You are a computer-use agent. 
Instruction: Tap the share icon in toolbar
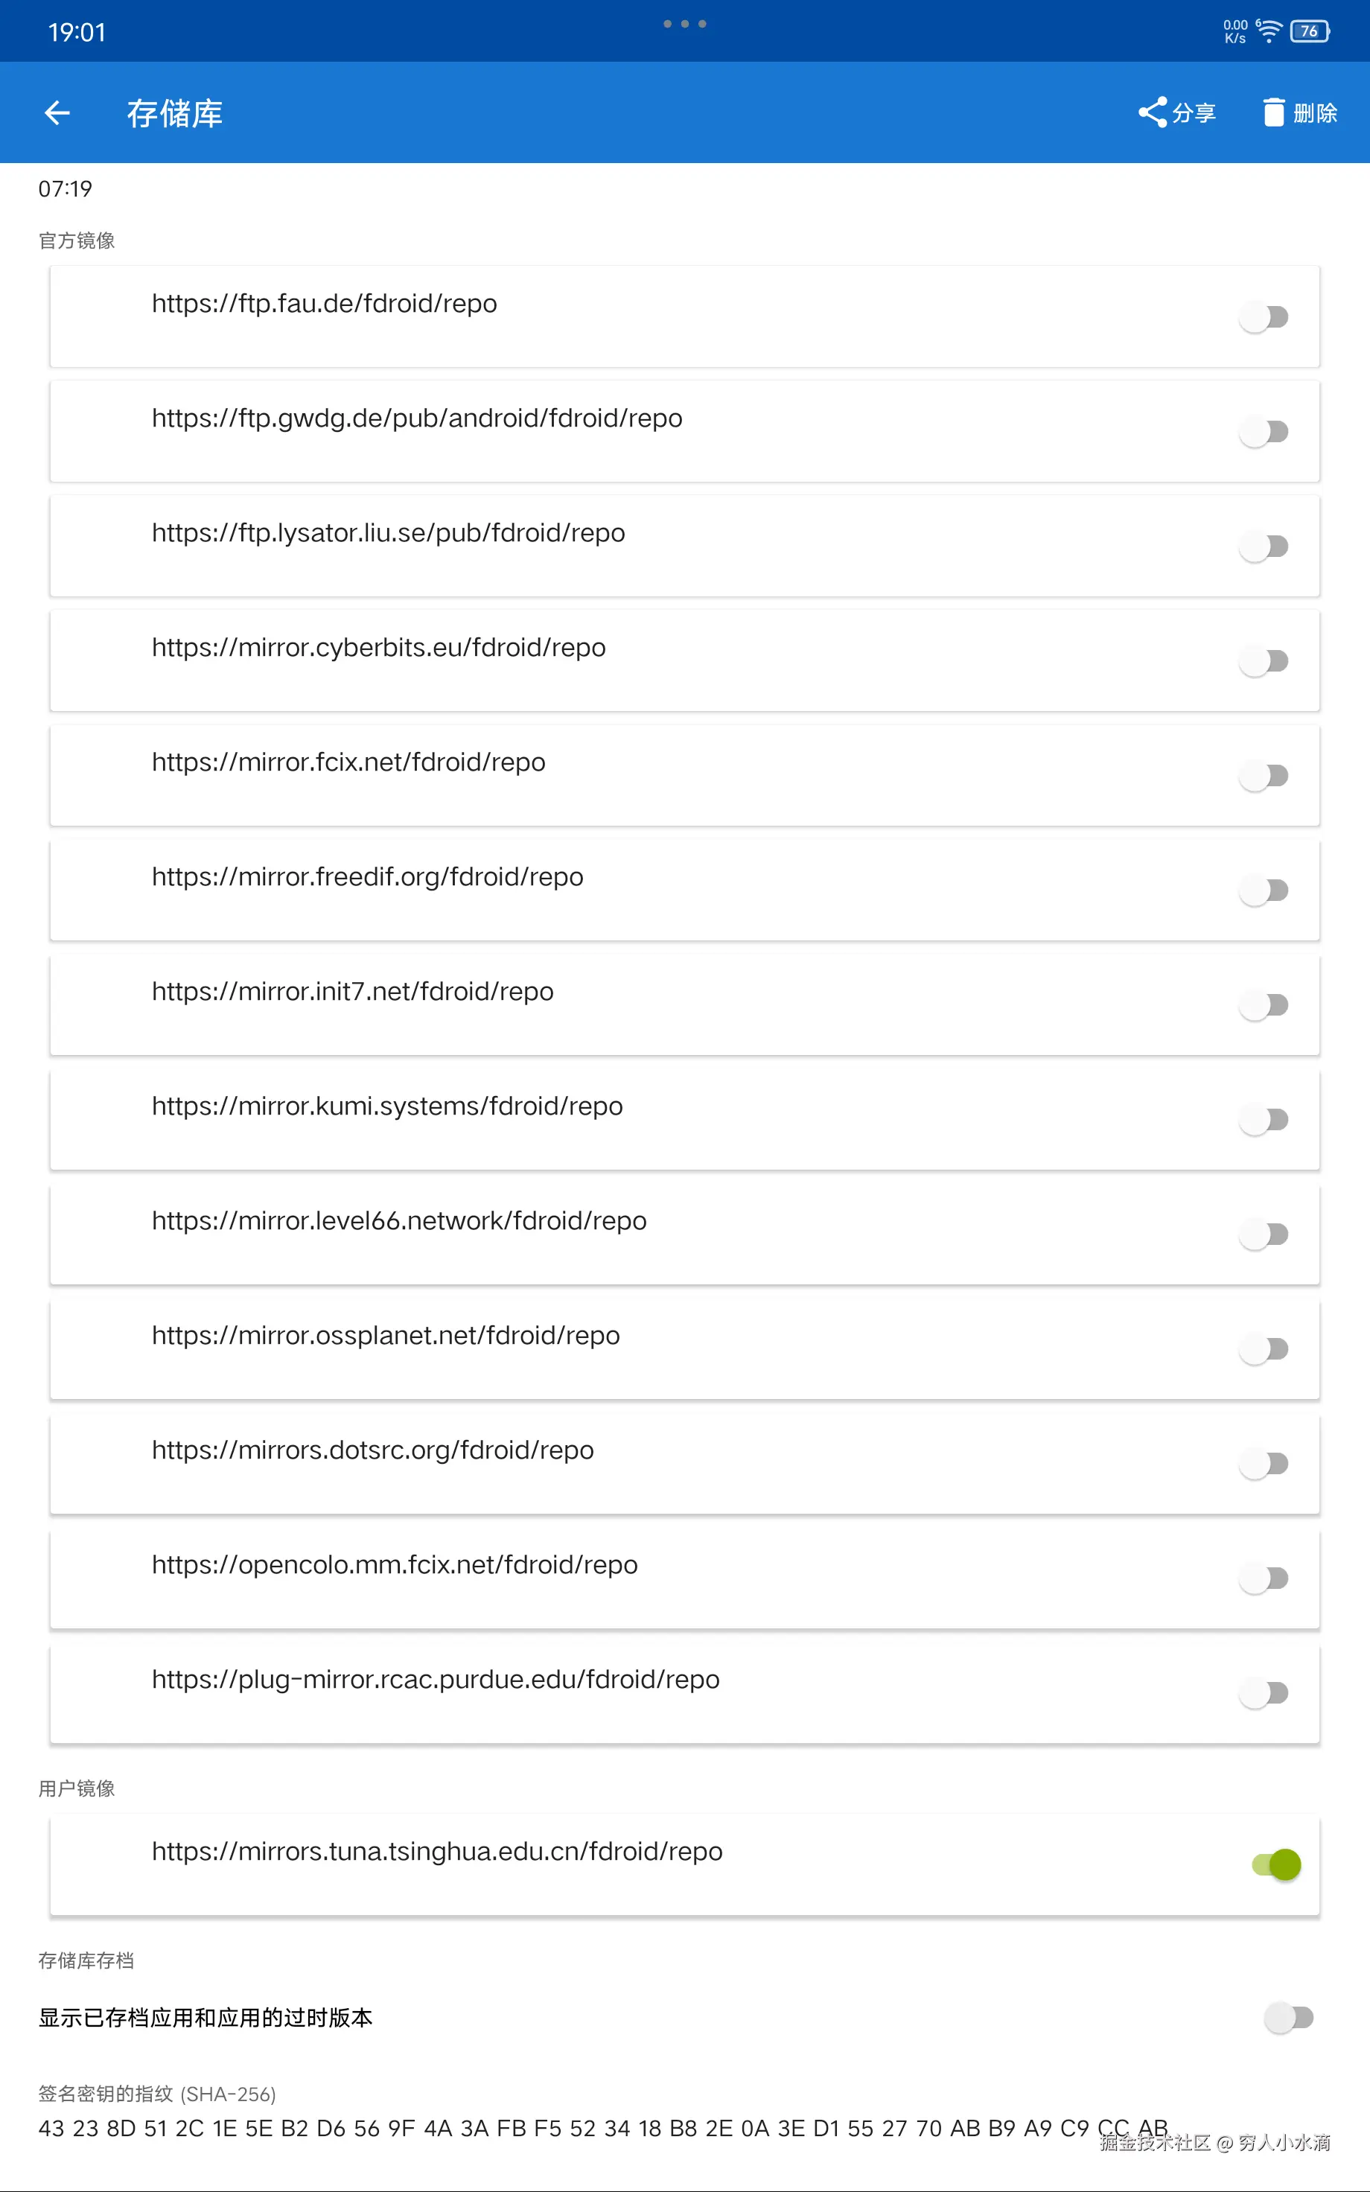(x=1153, y=112)
